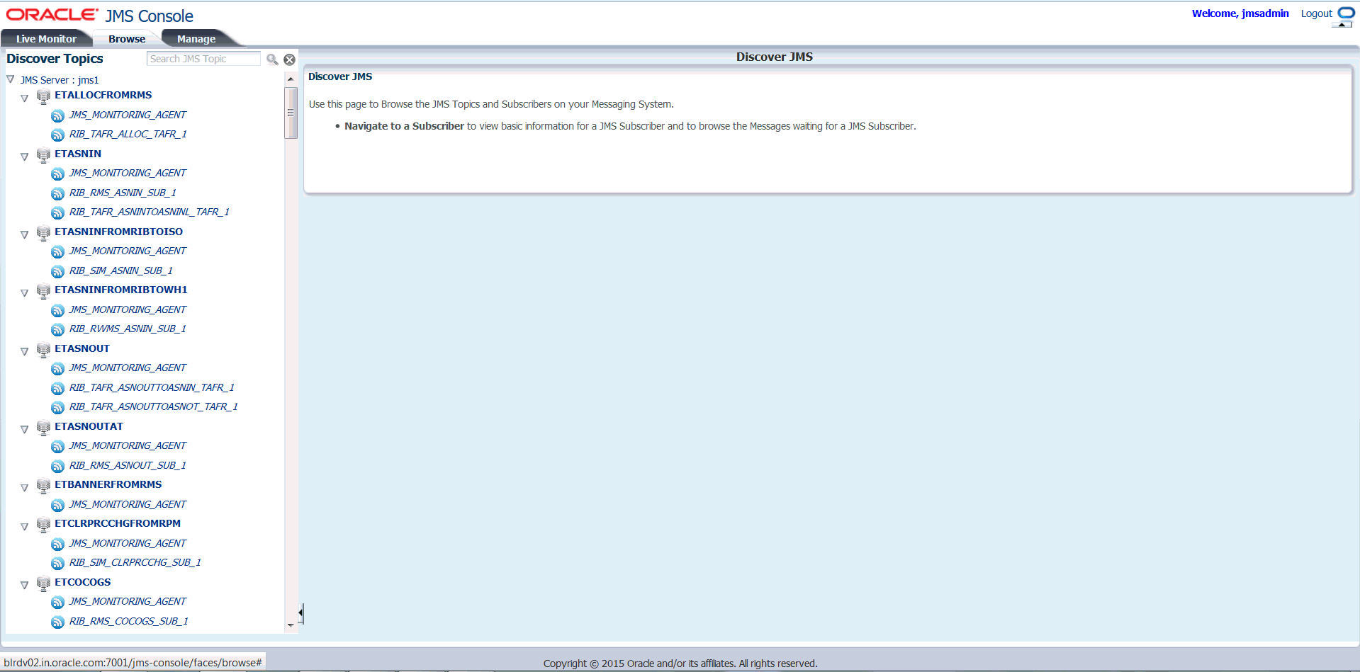Click the user icon next to Logout
Image resolution: width=1360 pixels, height=672 pixels.
tap(1347, 13)
